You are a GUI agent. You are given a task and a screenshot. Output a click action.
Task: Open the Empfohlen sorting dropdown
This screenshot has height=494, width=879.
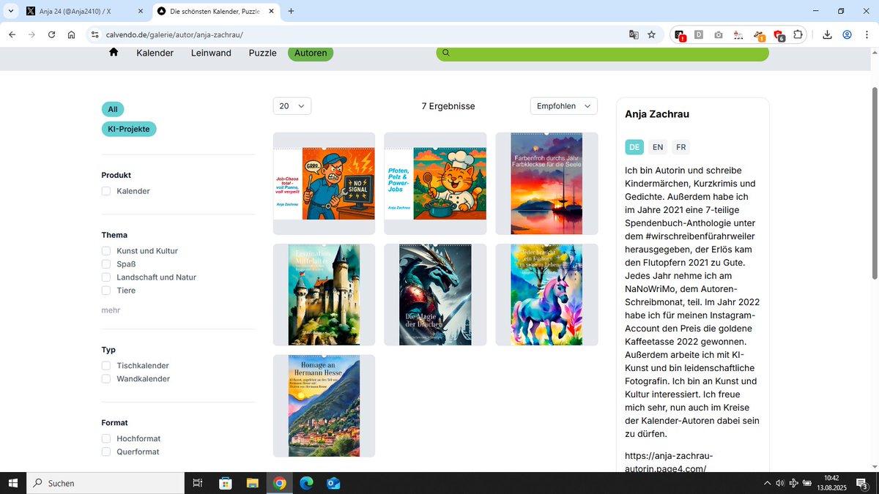tap(563, 106)
